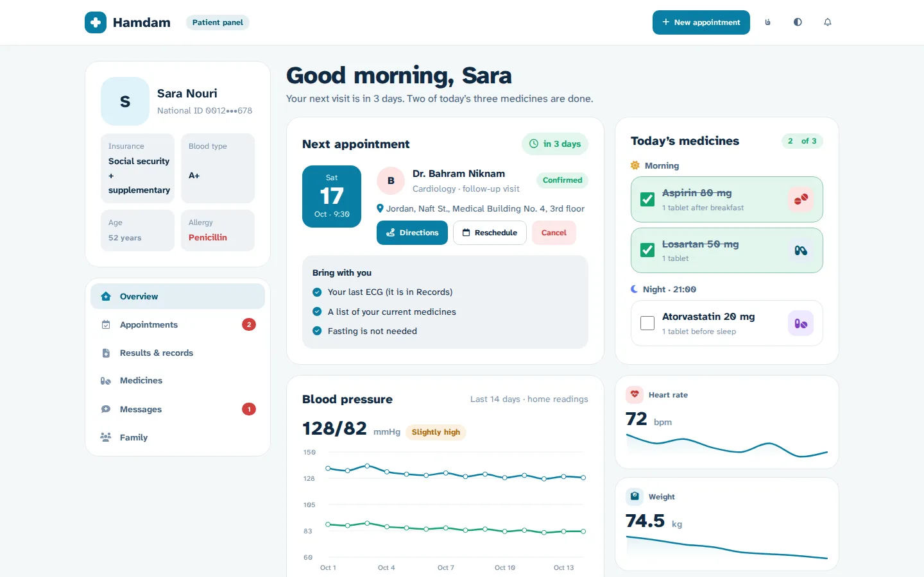Click the 'in 3 days' badge
Image resolution: width=924 pixels, height=577 pixels.
tap(555, 144)
